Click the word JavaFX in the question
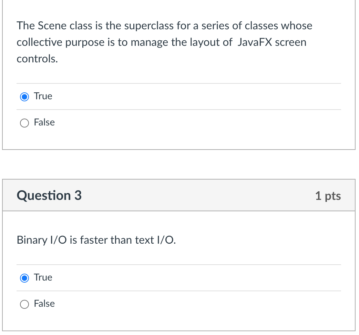Image resolution: width=359 pixels, height=335 pixels. pyautogui.click(x=255, y=42)
